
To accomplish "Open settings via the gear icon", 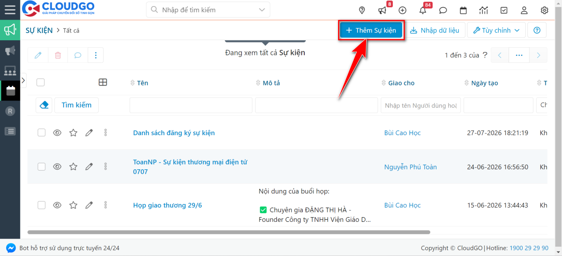I will [544, 10].
